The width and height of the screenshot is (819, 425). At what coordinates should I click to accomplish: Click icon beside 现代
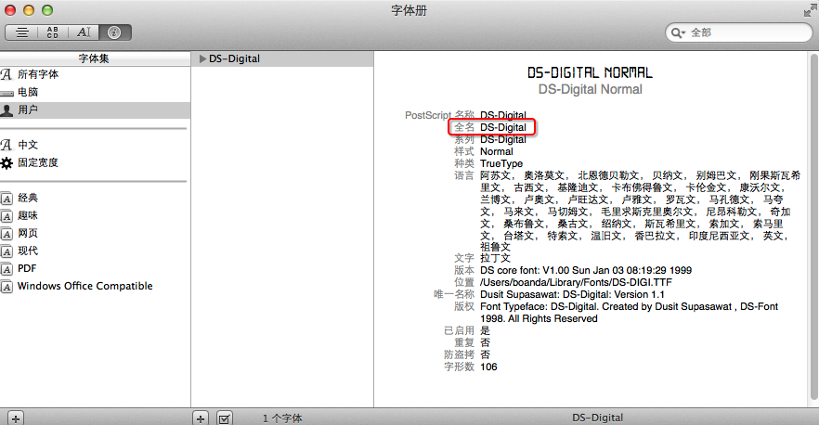tap(6, 252)
